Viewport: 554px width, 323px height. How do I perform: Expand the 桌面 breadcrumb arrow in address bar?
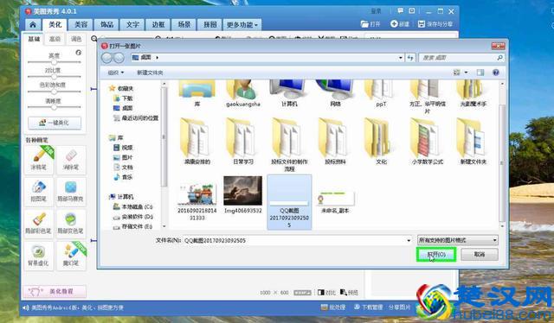pos(158,58)
